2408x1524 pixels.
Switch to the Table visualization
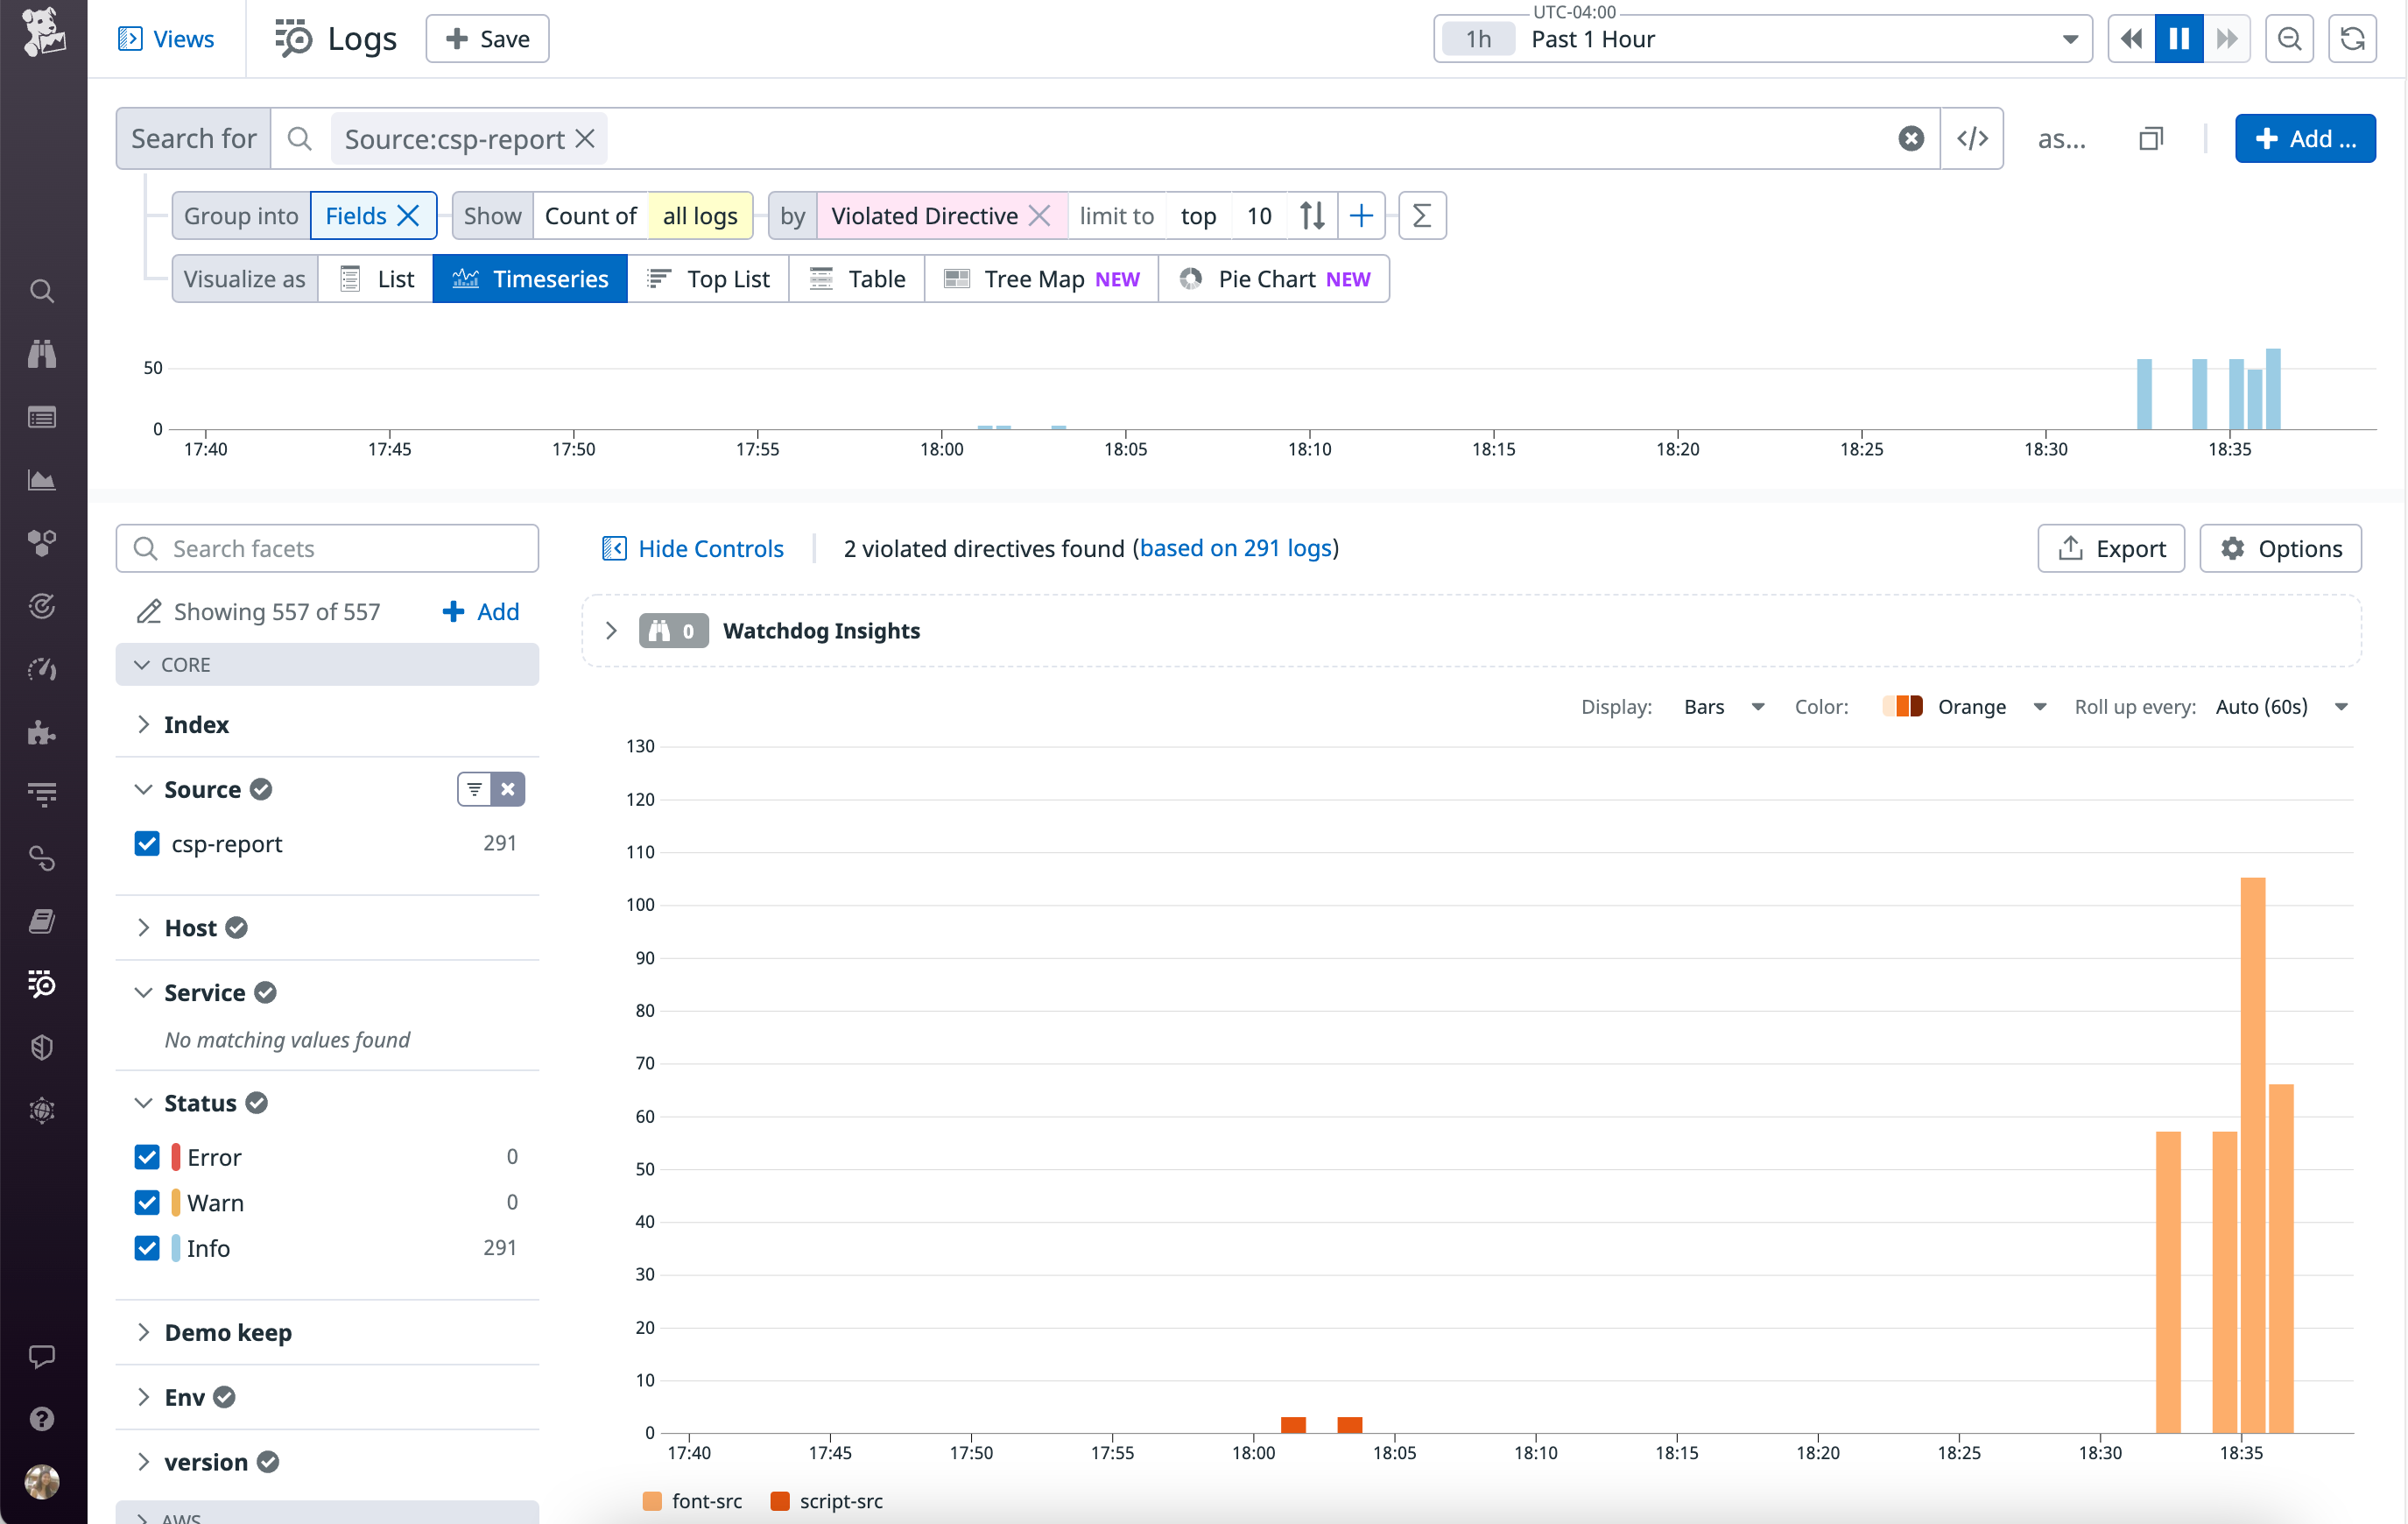857,278
